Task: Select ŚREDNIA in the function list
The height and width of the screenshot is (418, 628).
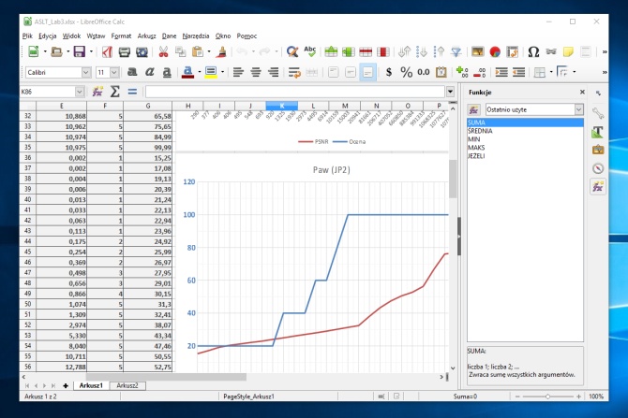Action: coord(483,131)
